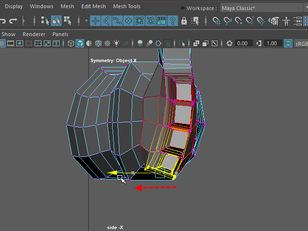The width and height of the screenshot is (308, 231).
Task: Select the snap to grid magnet icon
Action: (x=217, y=21)
